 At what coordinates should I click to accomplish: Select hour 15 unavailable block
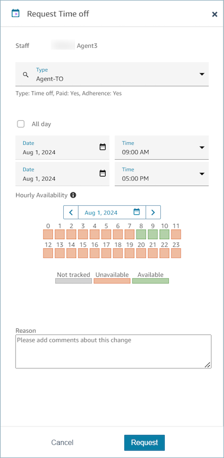coord(83,253)
